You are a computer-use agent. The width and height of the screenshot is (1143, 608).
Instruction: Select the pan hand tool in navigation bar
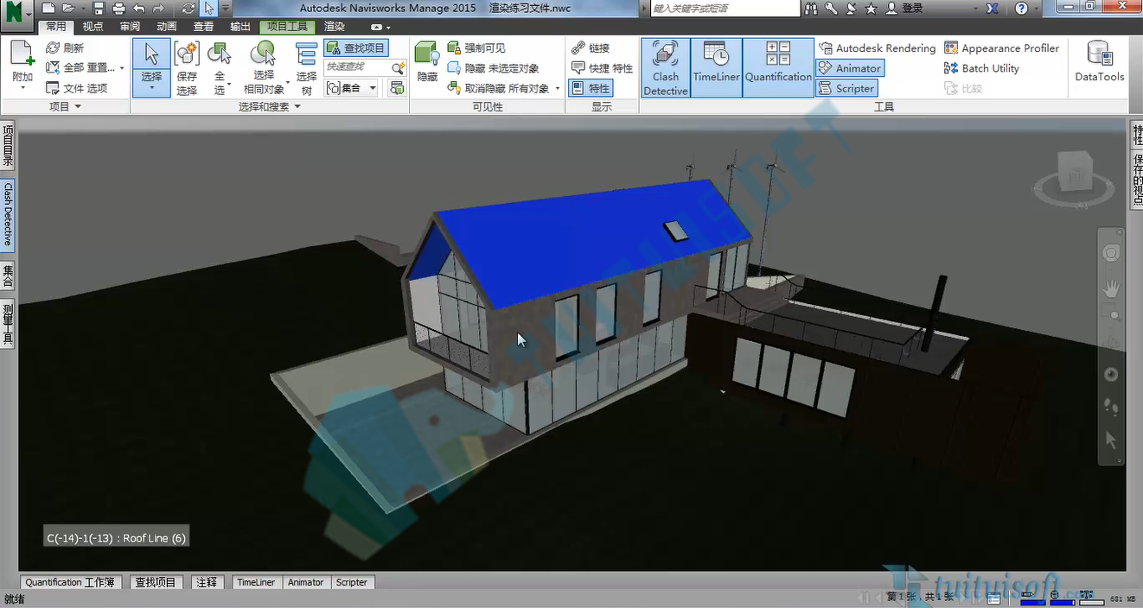pos(1111,288)
